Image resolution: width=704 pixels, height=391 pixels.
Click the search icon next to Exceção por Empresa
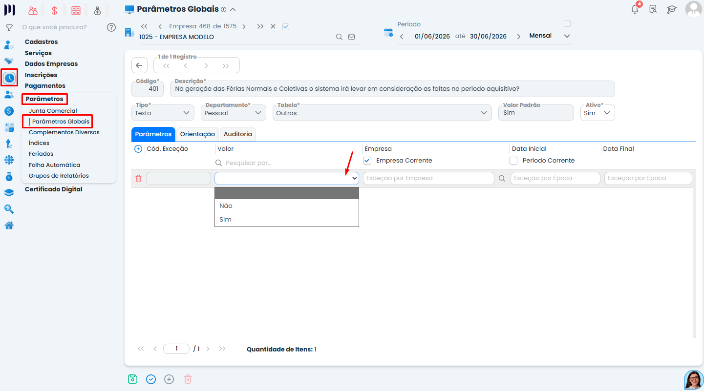[x=502, y=179]
